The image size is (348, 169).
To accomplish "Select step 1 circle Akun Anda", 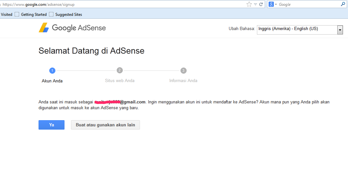I will click(x=52, y=70).
